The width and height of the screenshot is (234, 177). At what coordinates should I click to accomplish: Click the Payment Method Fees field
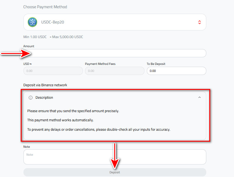115,71
